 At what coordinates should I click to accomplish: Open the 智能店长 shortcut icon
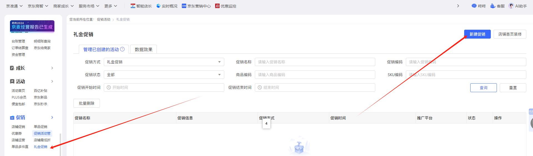pyautogui.click(x=133, y=6)
